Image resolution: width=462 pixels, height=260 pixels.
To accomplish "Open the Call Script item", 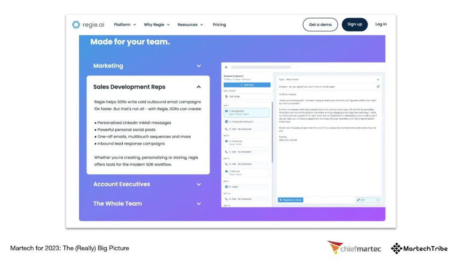I will 247,97.
